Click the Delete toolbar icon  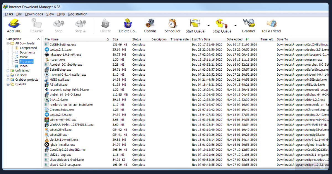pos(105,23)
